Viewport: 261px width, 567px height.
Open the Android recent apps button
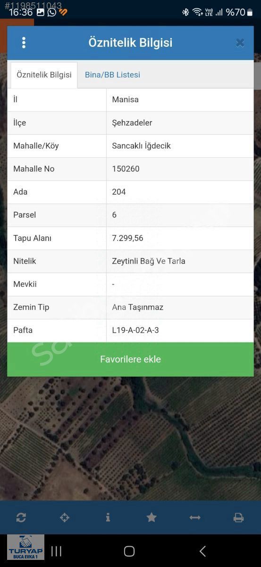pos(56,551)
